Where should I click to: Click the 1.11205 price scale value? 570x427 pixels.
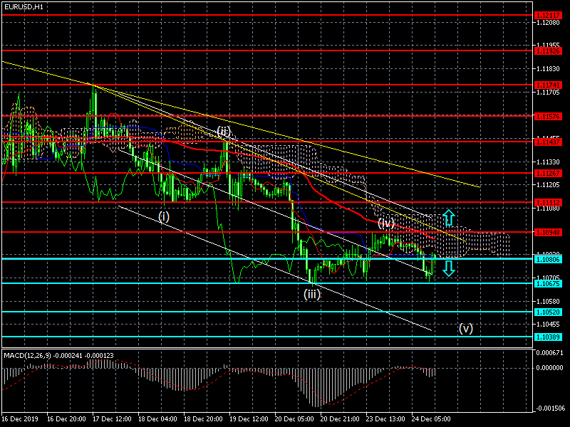tap(548, 185)
